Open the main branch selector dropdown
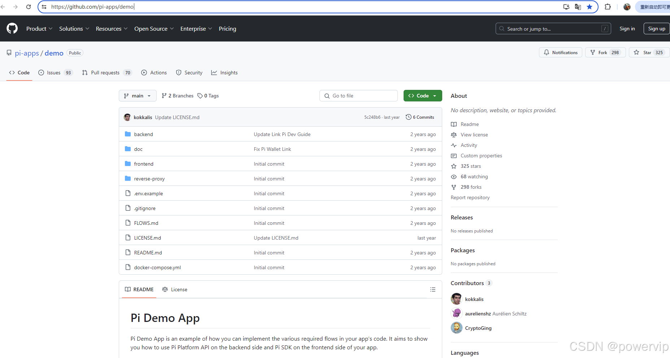The width and height of the screenshot is (670, 358). tap(138, 96)
